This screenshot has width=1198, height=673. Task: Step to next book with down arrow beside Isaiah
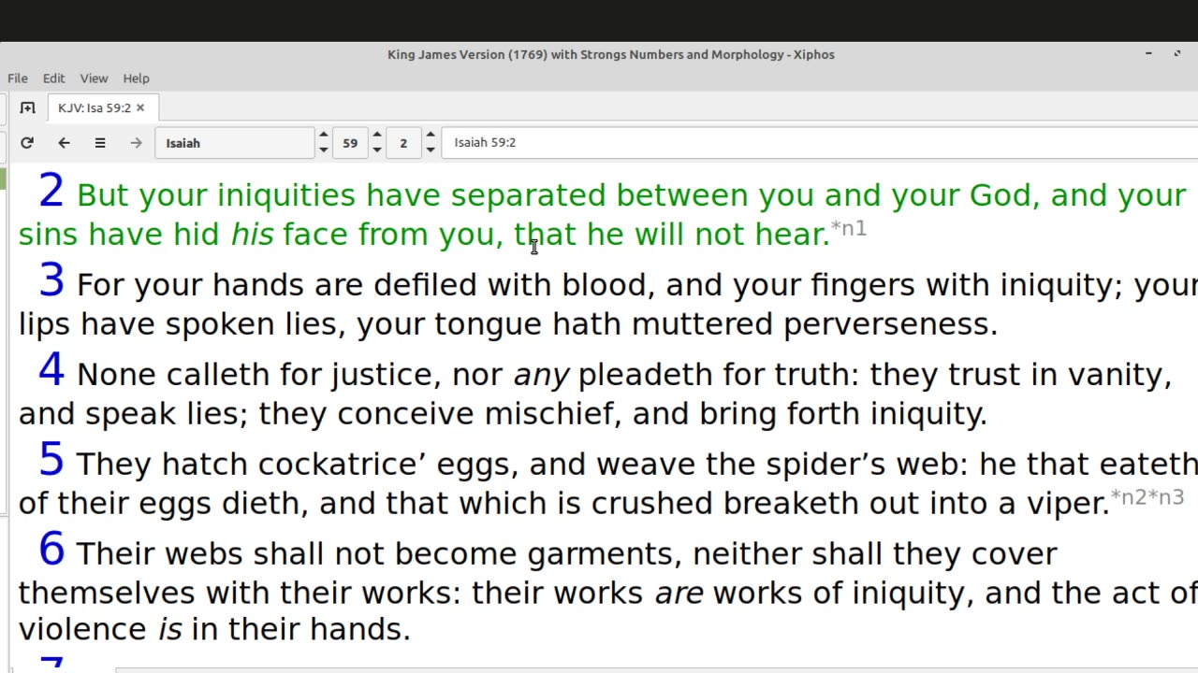[323, 150]
